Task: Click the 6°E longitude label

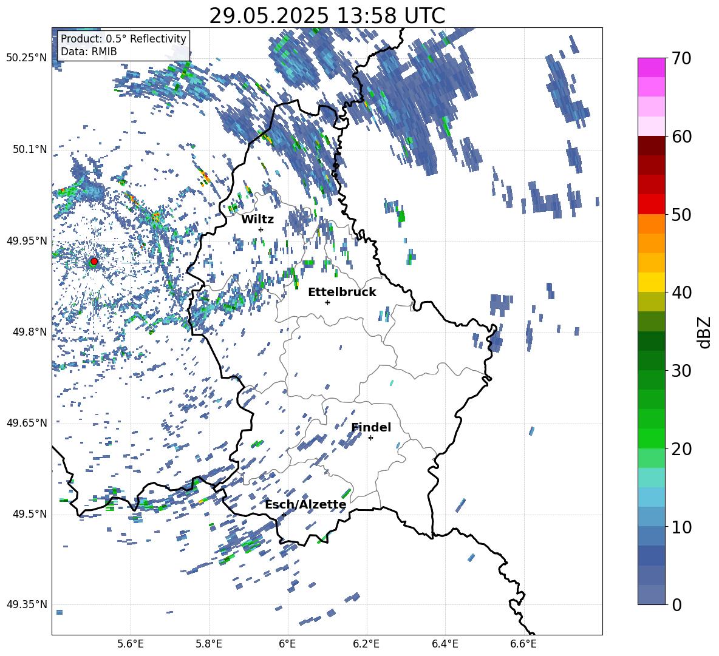Action: coord(287,644)
